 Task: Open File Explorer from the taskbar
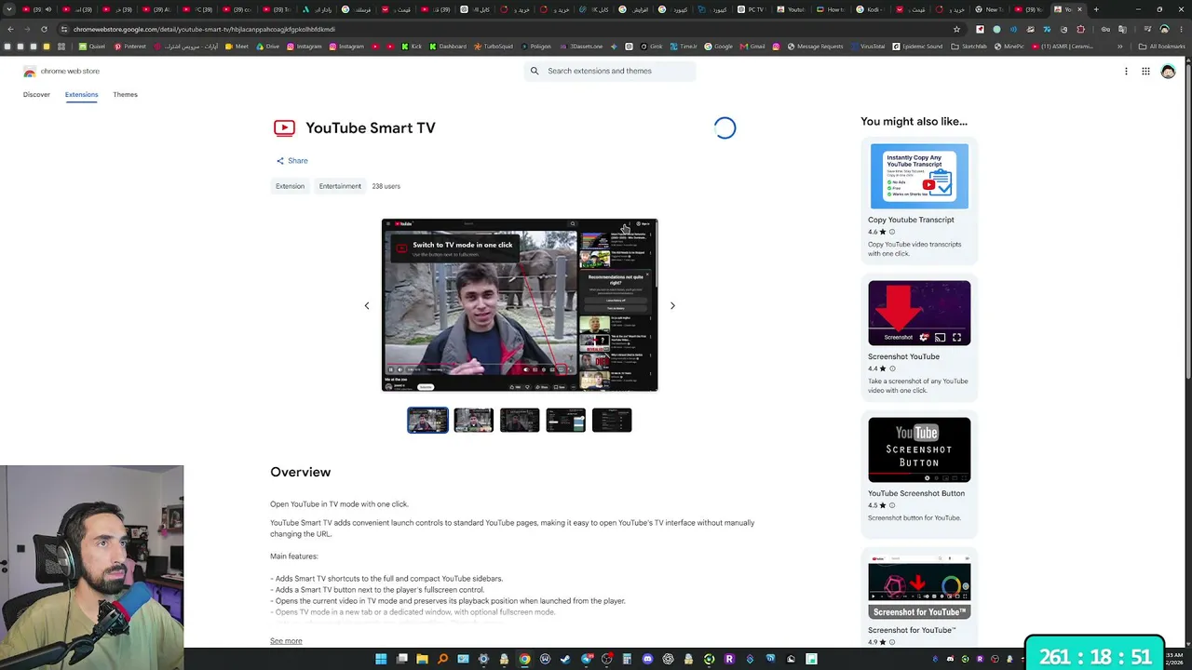[422, 659]
